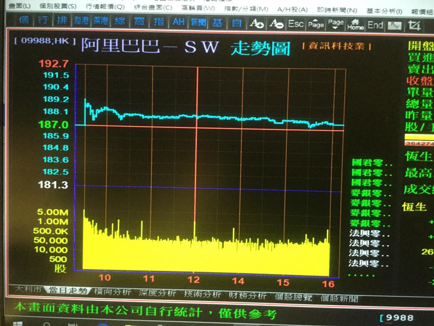Viewport: 434px width, 326px height.
Task: Open the 即時新聞(N) menu
Action: tap(337, 10)
